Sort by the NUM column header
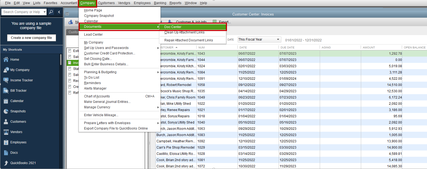The height and width of the screenshot is (169, 427). pos(201,47)
